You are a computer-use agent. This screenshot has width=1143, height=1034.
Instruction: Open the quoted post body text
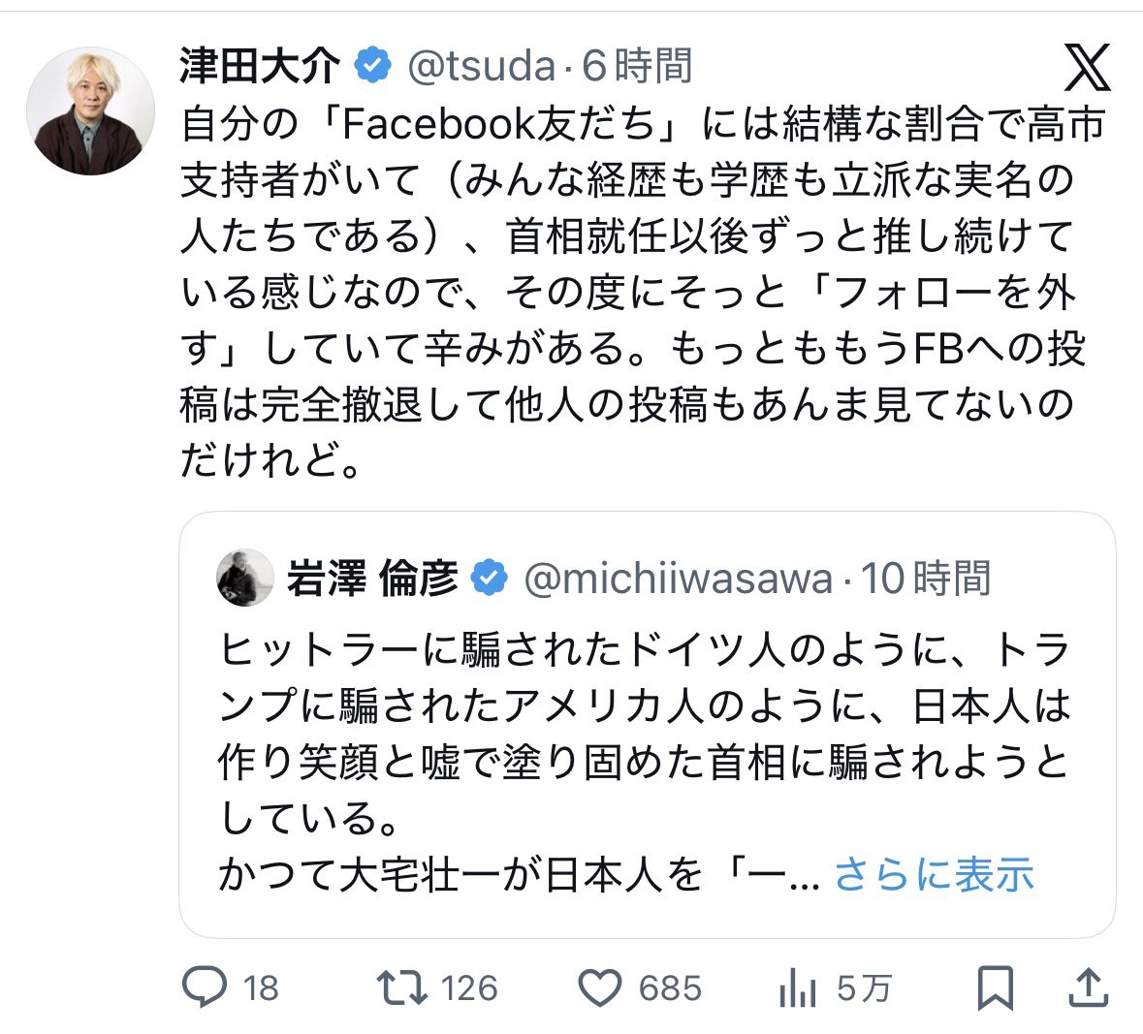pos(644,734)
